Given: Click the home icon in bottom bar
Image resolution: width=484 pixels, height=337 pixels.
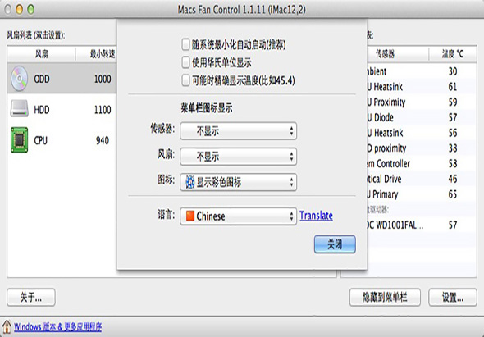Looking at the screenshot, I should (7, 326).
